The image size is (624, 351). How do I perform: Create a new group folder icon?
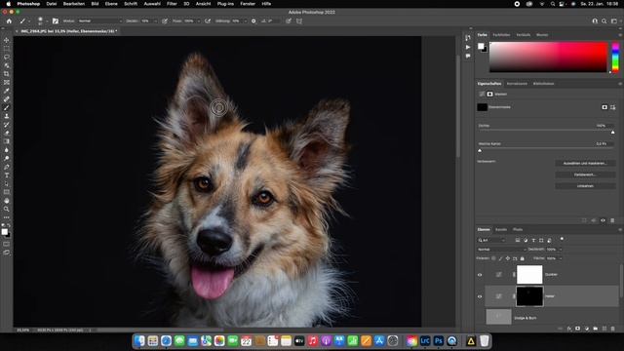tap(596, 329)
